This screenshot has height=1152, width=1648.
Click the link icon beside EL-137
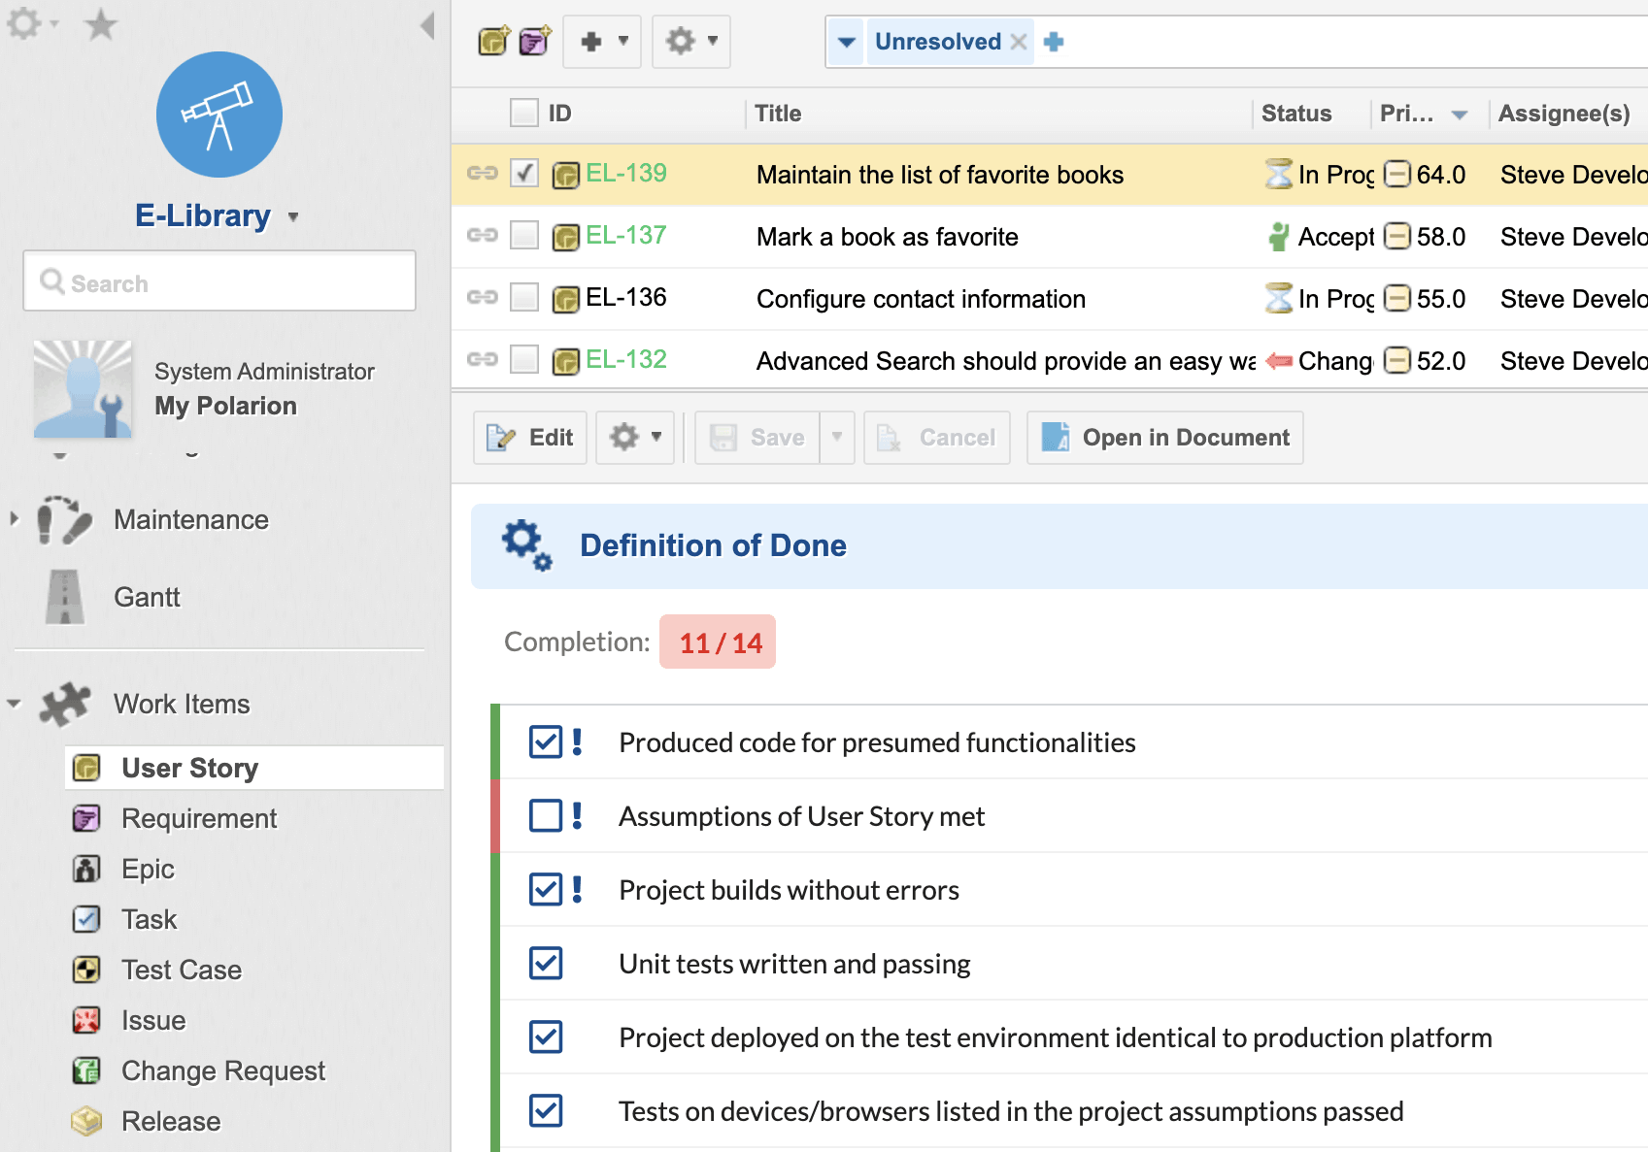482,236
